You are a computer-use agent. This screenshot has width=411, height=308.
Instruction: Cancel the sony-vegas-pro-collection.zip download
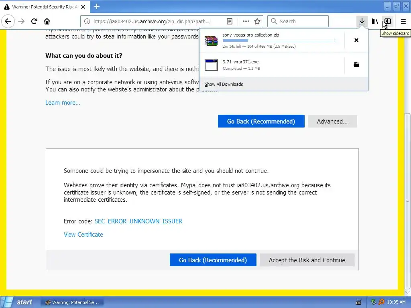356,40
